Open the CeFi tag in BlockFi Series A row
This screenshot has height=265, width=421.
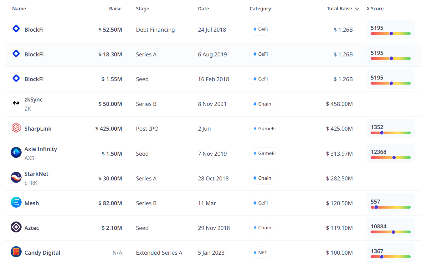pos(260,54)
